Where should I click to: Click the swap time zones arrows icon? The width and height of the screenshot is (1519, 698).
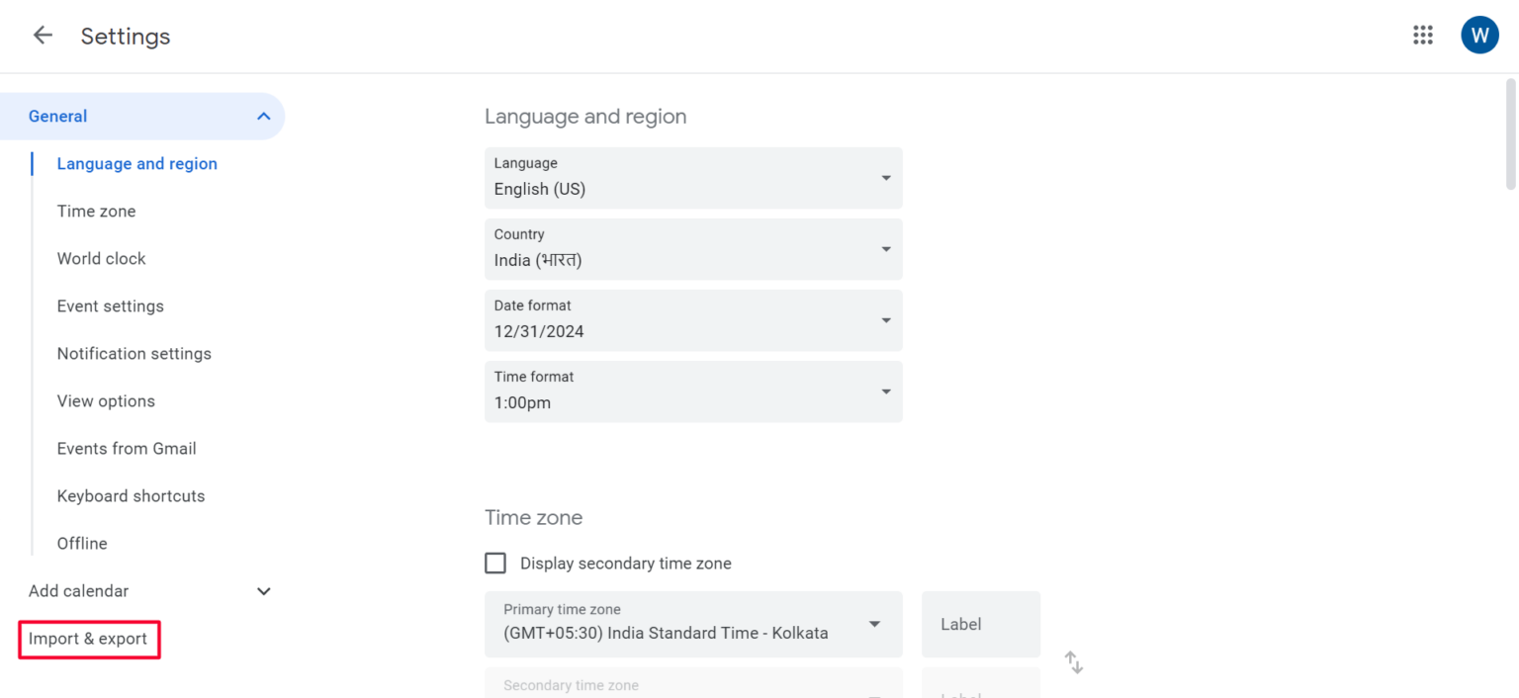point(1074,662)
